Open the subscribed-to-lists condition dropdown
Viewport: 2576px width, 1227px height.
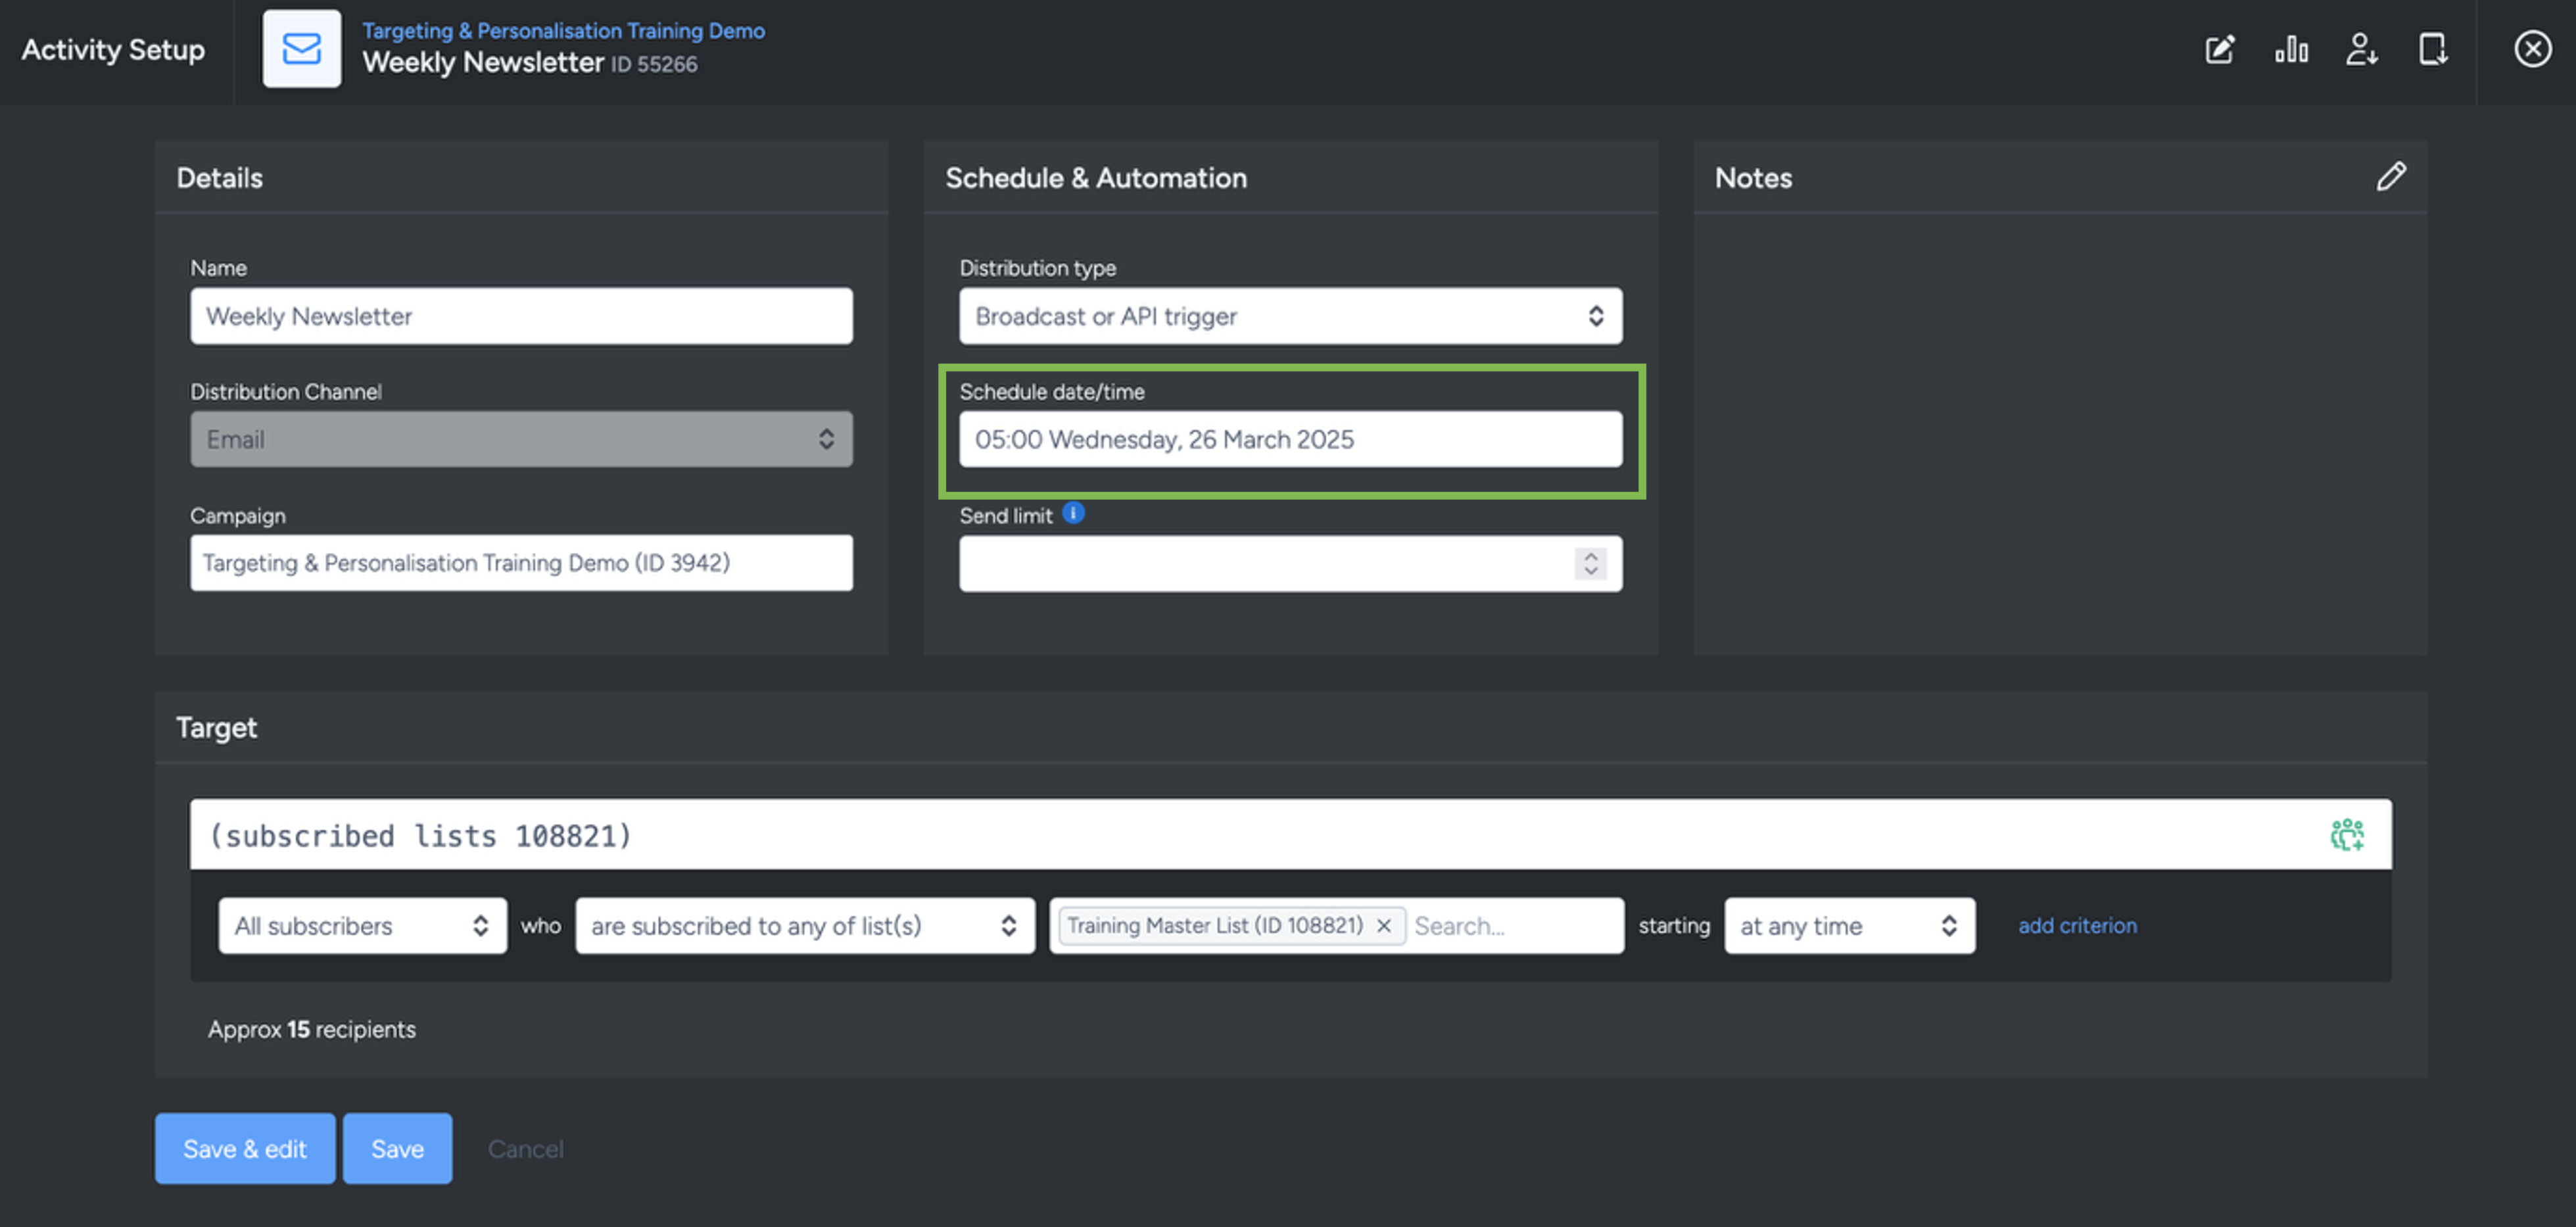[x=804, y=926]
